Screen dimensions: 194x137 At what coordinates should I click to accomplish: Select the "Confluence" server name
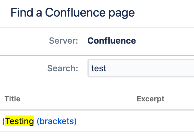[x=111, y=41]
